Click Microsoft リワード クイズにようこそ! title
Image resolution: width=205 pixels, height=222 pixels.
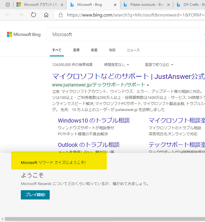[53, 162]
